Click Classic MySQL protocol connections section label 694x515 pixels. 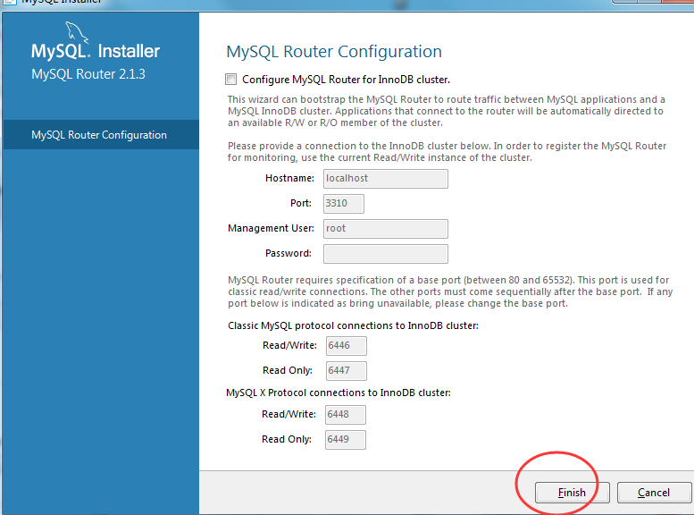353,325
